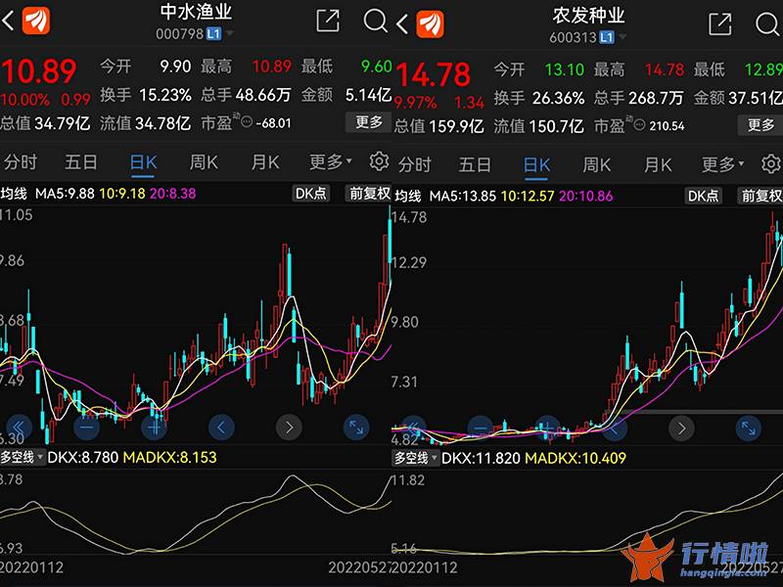Tap DKX:8.780 indicator value
Viewport: 783px width, 587px height.
[x=82, y=457]
